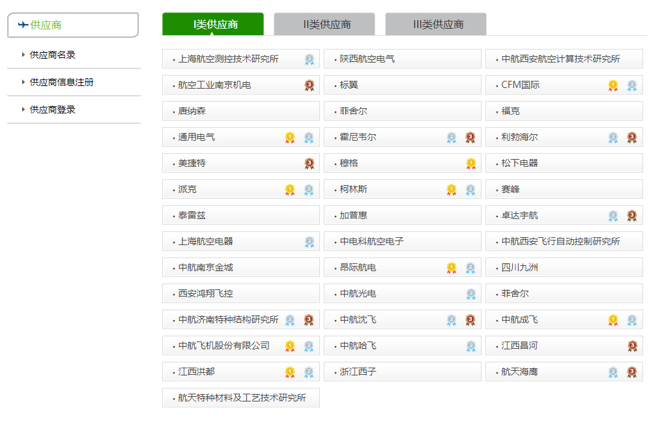
Task: Click the bronze medal icon on 利勃海尔
Action: point(632,138)
